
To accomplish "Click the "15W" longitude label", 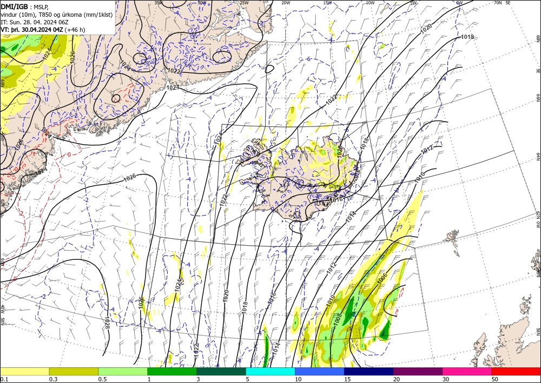I will (x=328, y=3).
